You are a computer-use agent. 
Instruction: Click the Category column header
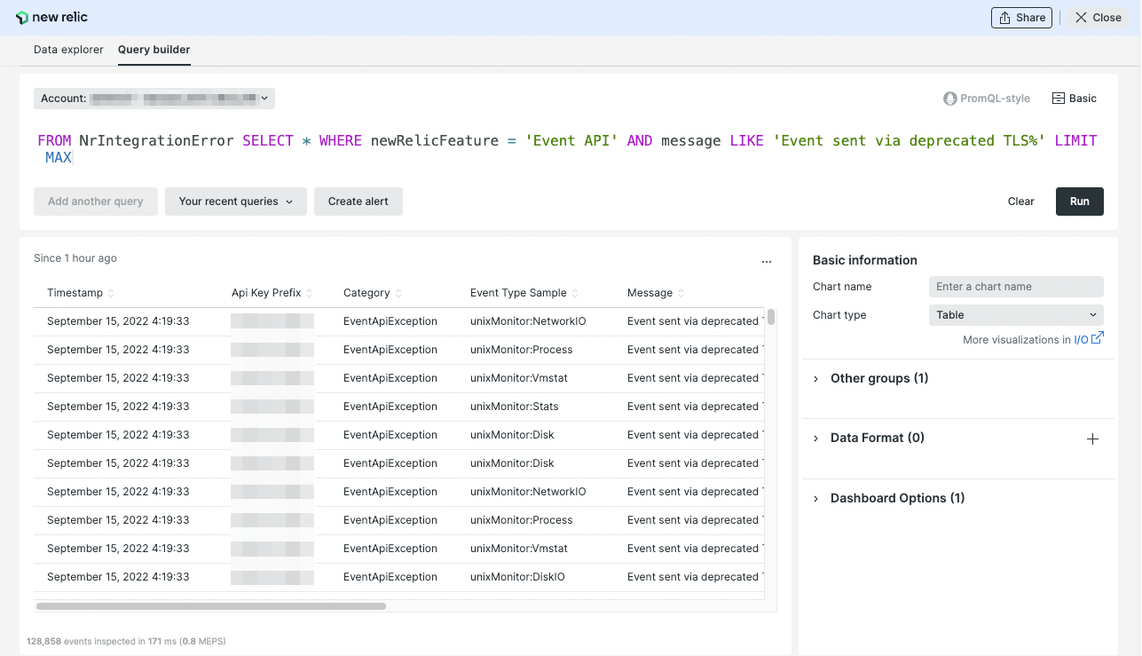pos(366,293)
